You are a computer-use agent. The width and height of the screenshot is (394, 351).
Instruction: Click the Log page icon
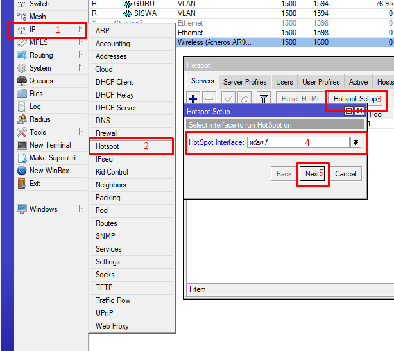coord(22,107)
